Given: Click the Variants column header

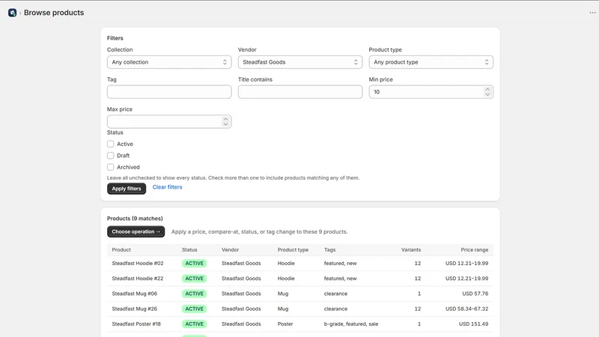Looking at the screenshot, I should point(411,249).
